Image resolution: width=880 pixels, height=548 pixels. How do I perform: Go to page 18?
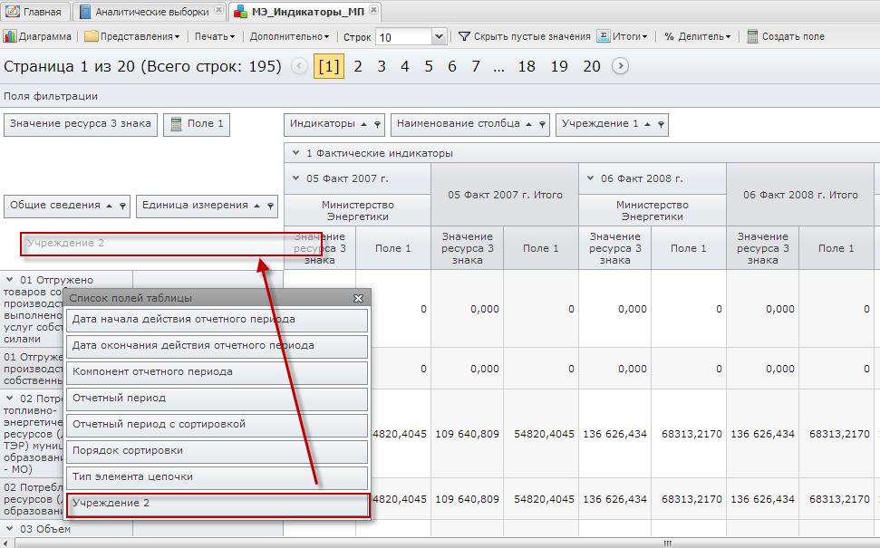pos(527,66)
